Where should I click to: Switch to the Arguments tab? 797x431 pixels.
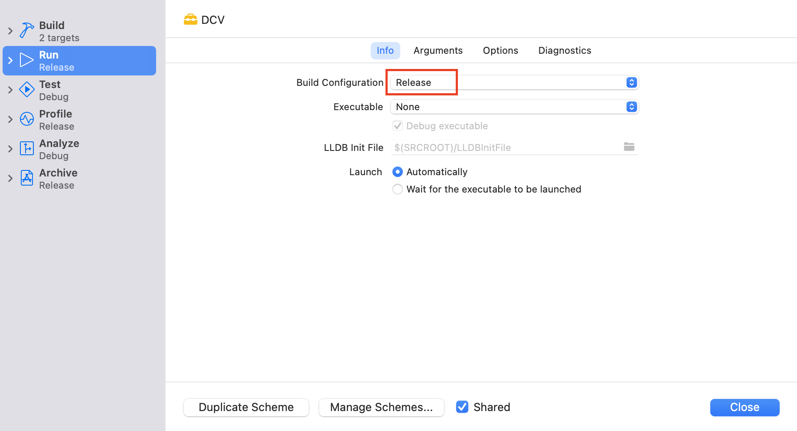pyautogui.click(x=438, y=50)
